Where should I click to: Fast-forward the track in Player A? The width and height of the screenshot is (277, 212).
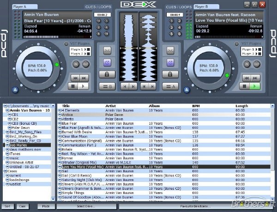[x=84, y=78]
